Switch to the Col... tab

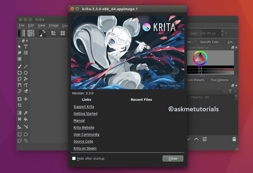pos(231,42)
